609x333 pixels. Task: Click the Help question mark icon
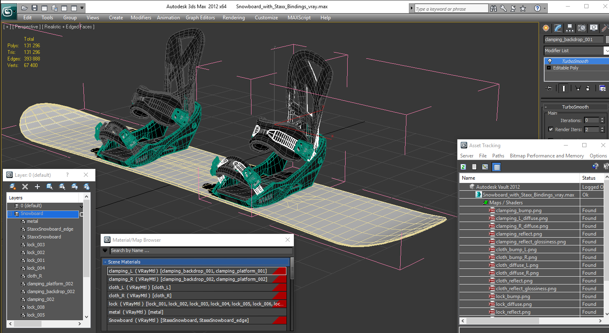[x=537, y=8]
